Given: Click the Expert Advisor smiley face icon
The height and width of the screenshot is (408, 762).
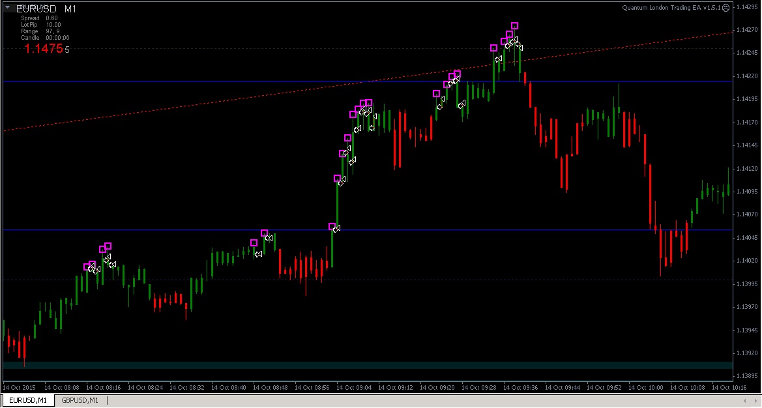Looking at the screenshot, I should tap(726, 8).
